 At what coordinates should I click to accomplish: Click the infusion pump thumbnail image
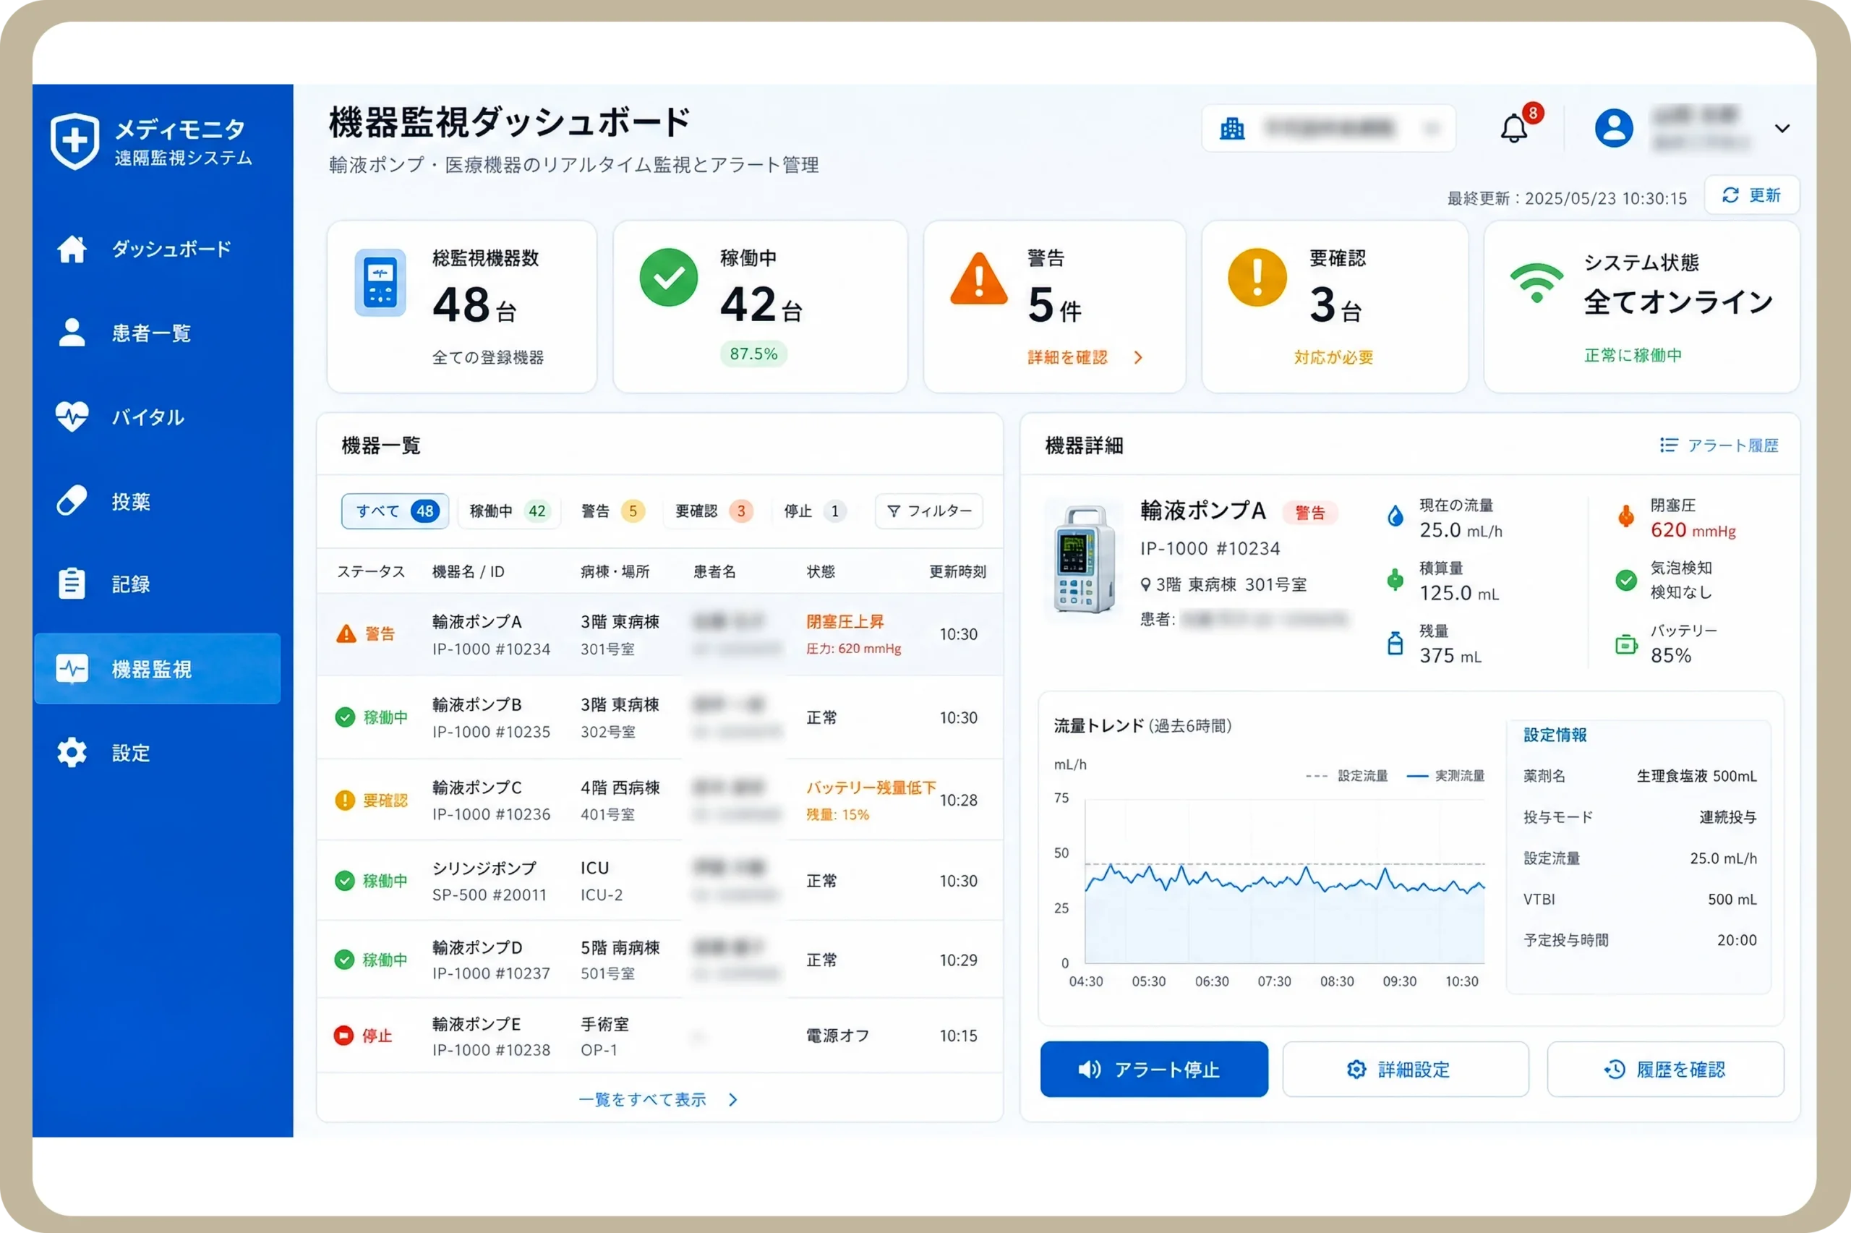click(x=1085, y=560)
